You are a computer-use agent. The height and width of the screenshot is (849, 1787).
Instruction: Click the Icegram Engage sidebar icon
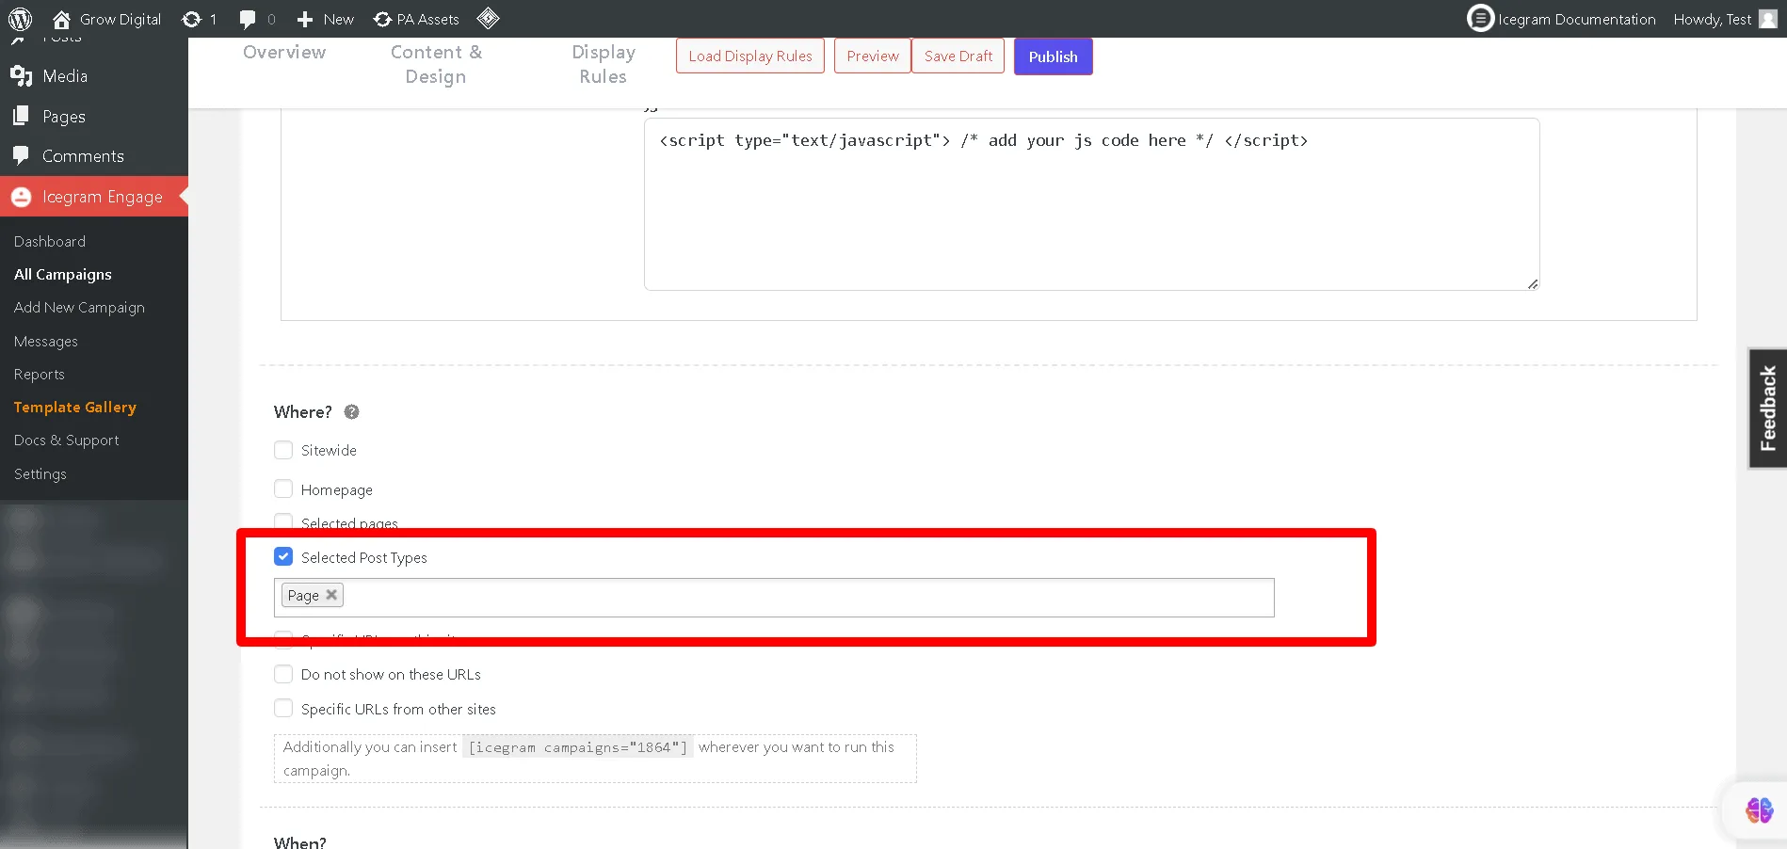(x=21, y=197)
